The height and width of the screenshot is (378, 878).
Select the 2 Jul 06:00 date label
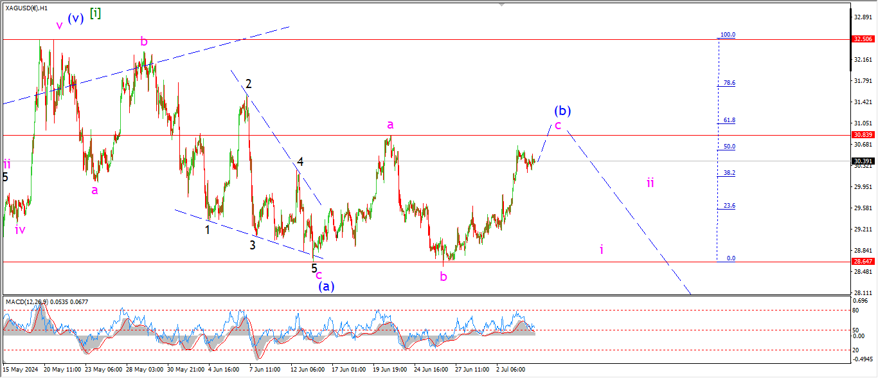(511, 370)
